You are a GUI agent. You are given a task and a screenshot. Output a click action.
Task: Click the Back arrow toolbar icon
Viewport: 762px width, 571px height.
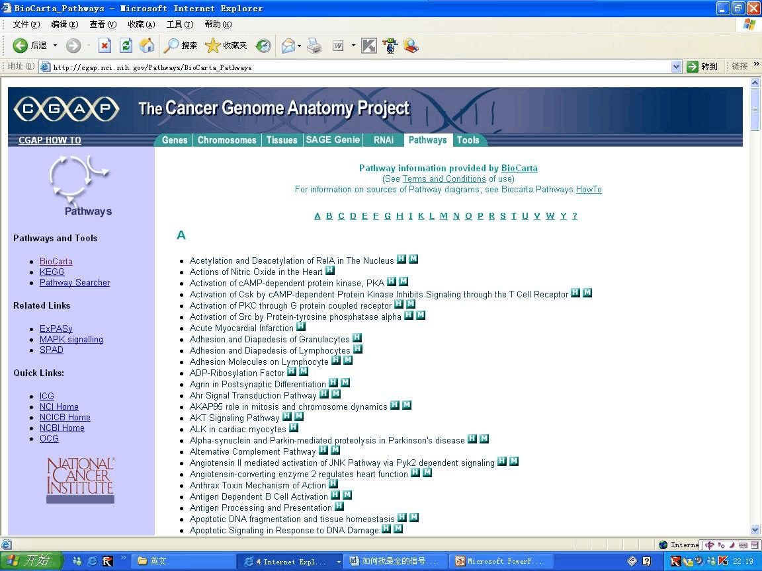click(x=21, y=46)
